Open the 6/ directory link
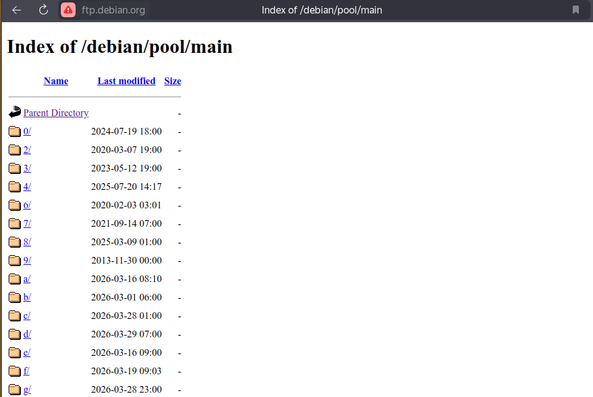The width and height of the screenshot is (593, 397). (27, 205)
